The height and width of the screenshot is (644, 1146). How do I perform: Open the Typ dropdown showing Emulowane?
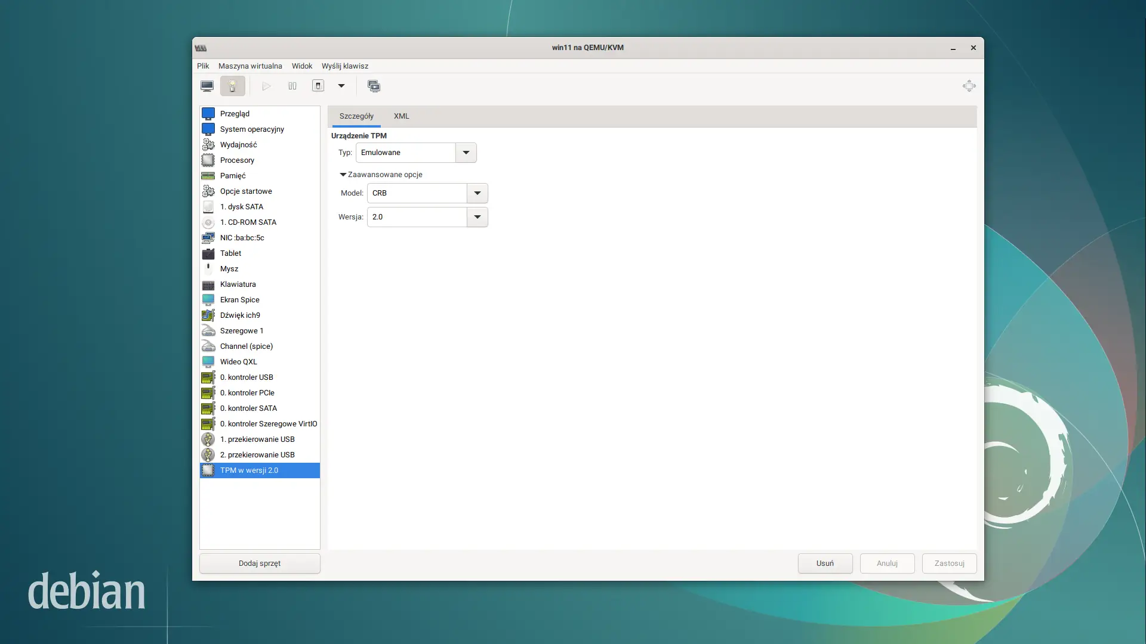(416, 153)
